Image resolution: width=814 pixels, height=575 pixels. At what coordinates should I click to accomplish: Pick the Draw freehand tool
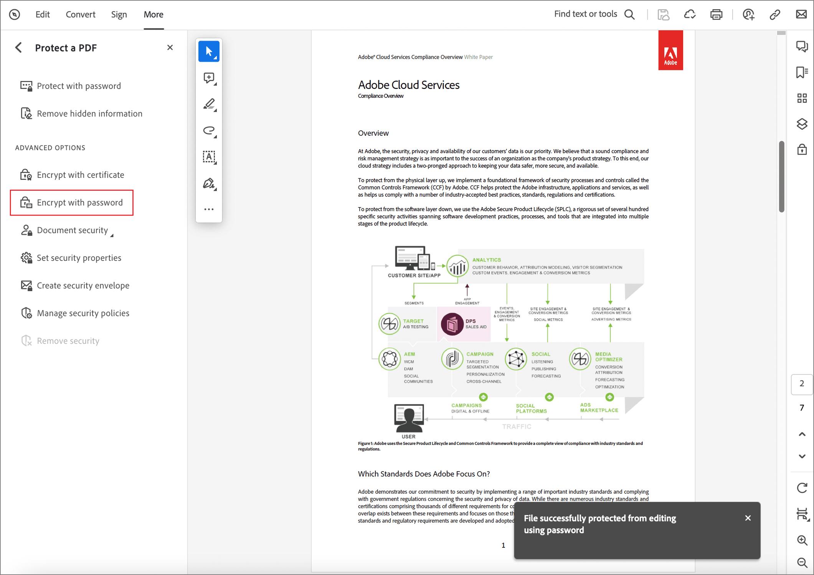(209, 130)
